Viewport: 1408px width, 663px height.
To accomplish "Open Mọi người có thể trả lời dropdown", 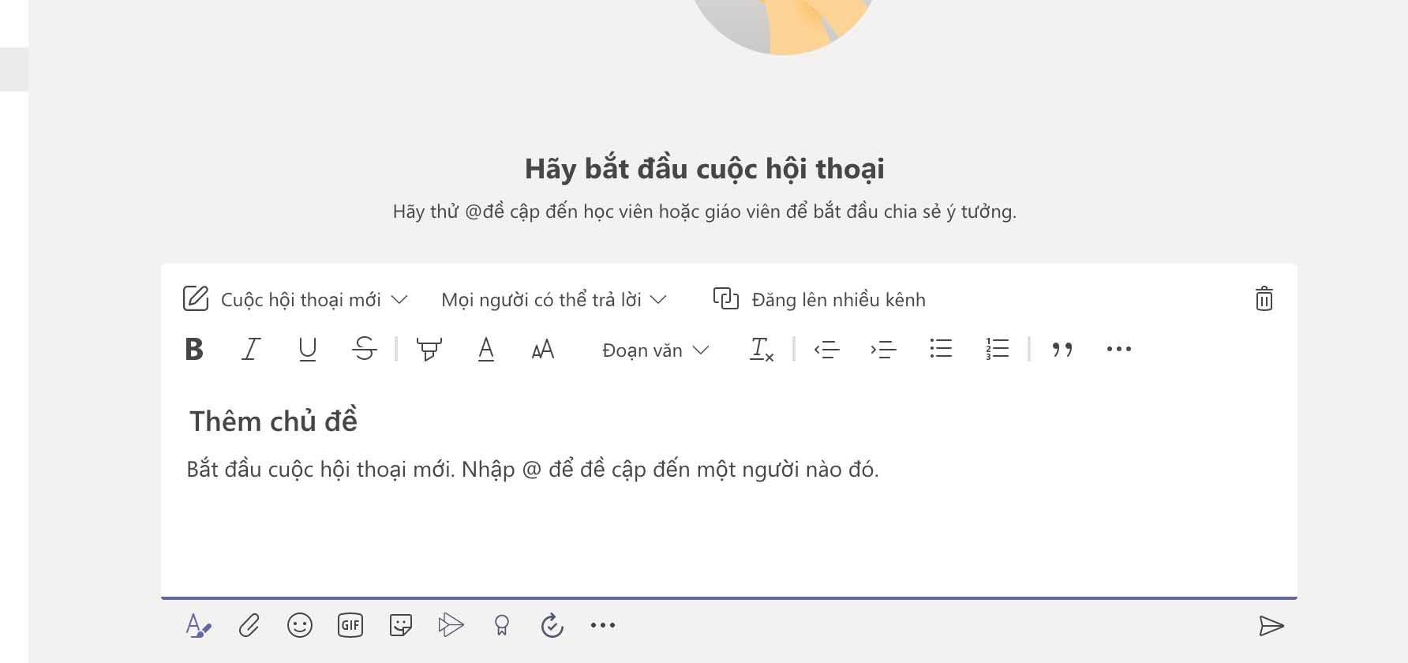I will click(554, 300).
